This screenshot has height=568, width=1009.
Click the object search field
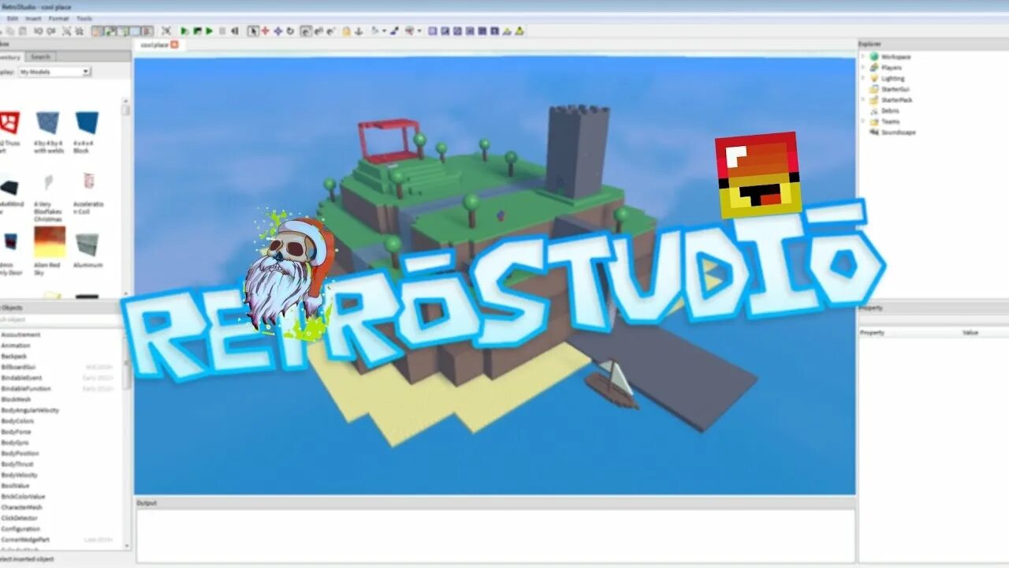pyautogui.click(x=60, y=319)
